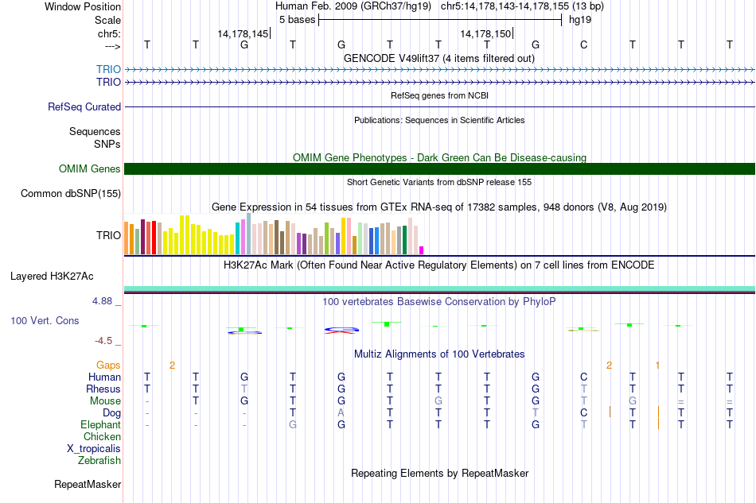
Task: Click the red and blue PhyloP conservation logo
Action: click(x=341, y=330)
